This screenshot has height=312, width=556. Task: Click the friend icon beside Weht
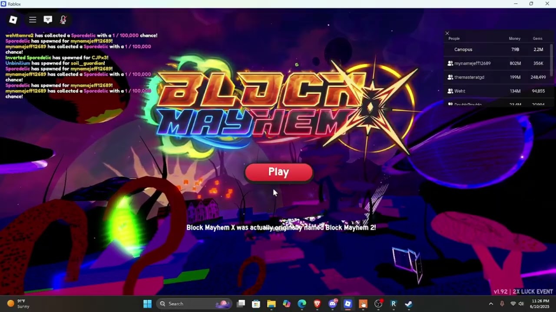[x=450, y=91]
